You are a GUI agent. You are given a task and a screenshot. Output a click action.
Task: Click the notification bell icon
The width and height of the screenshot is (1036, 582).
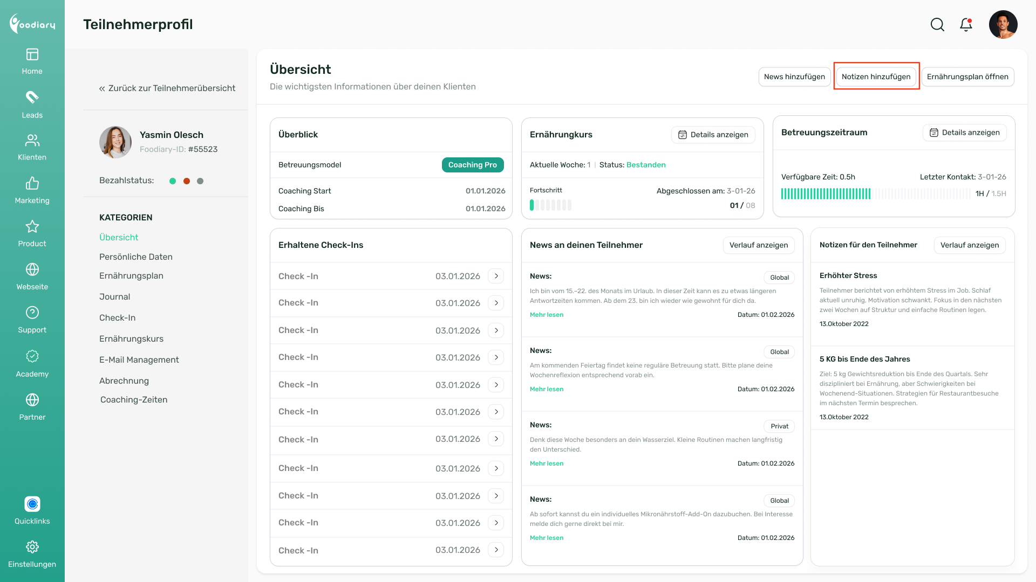(966, 25)
